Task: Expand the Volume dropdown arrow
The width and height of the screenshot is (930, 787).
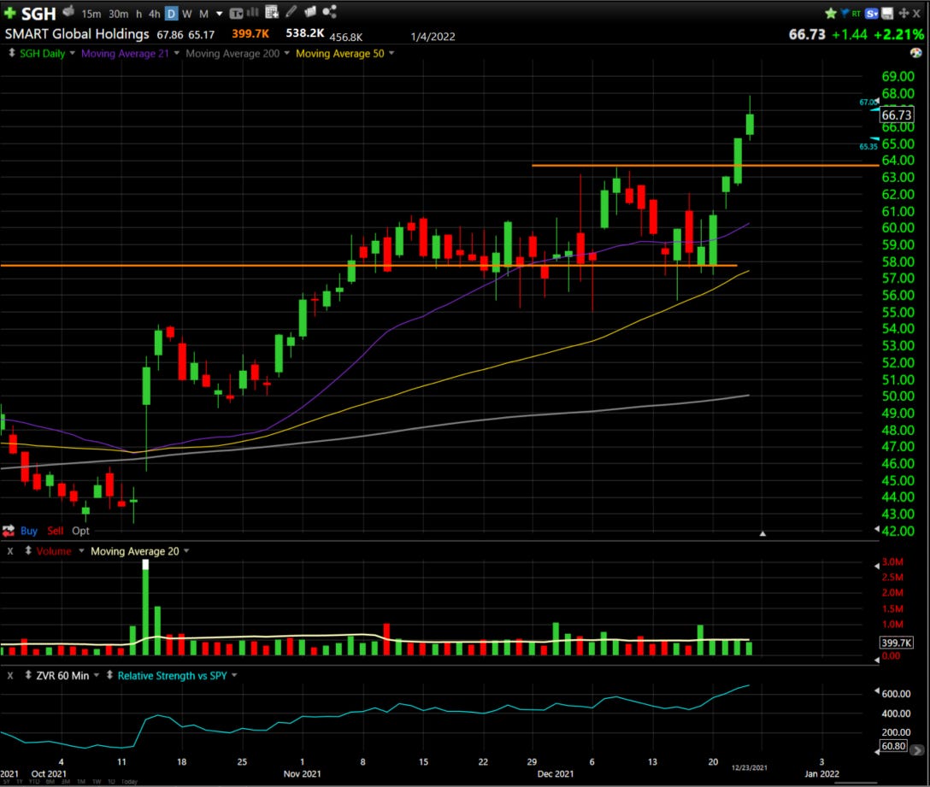Action: (81, 551)
